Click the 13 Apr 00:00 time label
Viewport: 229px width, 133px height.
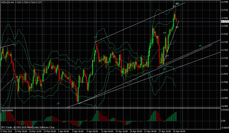tap(107, 132)
